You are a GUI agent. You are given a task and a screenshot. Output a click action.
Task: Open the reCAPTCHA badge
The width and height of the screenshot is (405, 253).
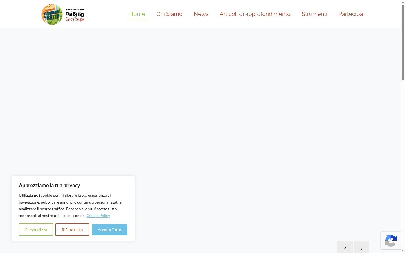[x=391, y=241]
